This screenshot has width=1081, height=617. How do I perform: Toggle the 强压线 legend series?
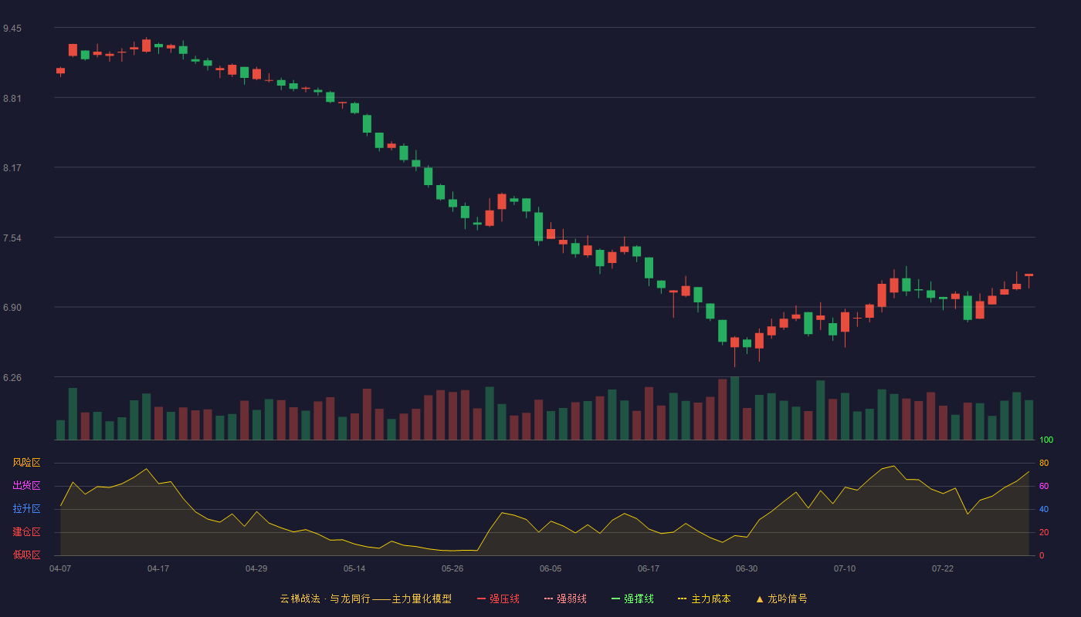coord(498,598)
